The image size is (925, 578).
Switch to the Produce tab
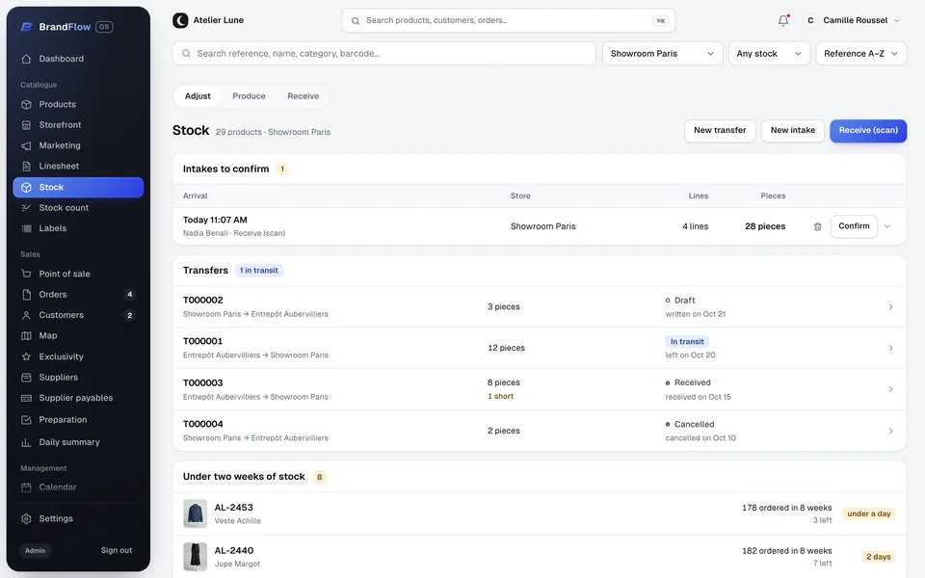tap(249, 96)
